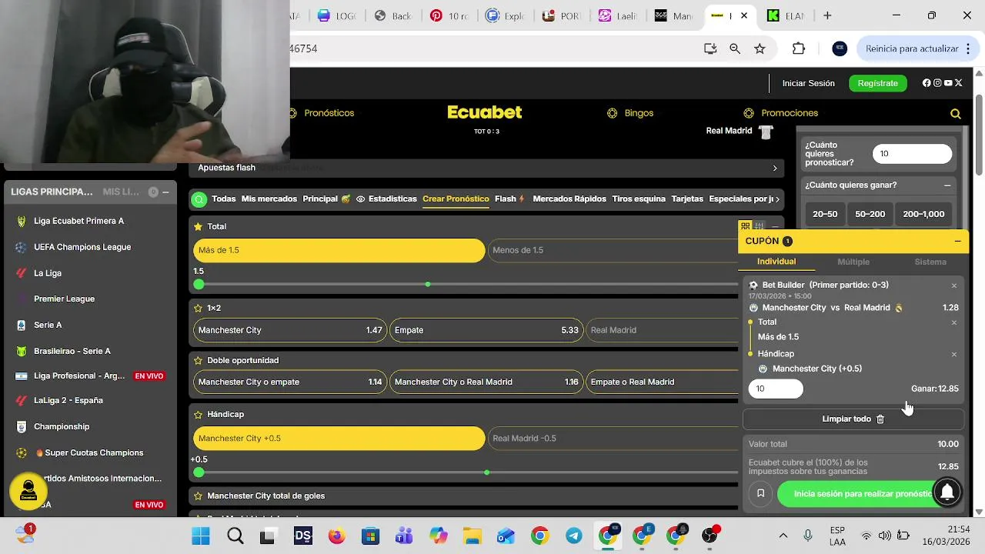Viewport: 985px width, 554px height.
Task: Remove Bet Builder selection from coupon
Action: pos(954,285)
